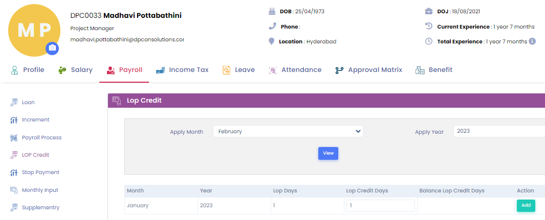Switch to the Profile tab
The height and width of the screenshot is (220, 545).
click(28, 70)
